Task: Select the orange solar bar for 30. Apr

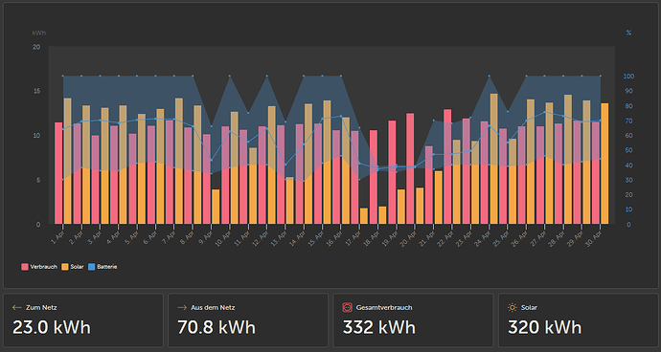Action: click(x=604, y=164)
